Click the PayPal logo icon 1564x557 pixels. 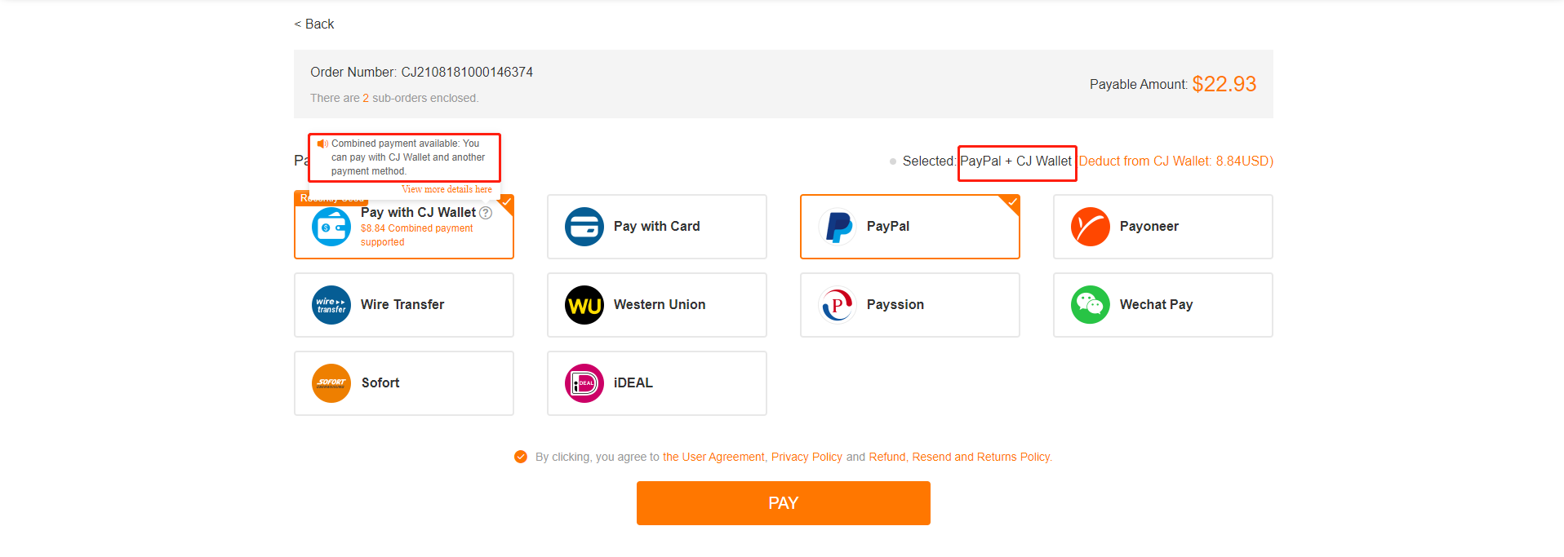(838, 227)
